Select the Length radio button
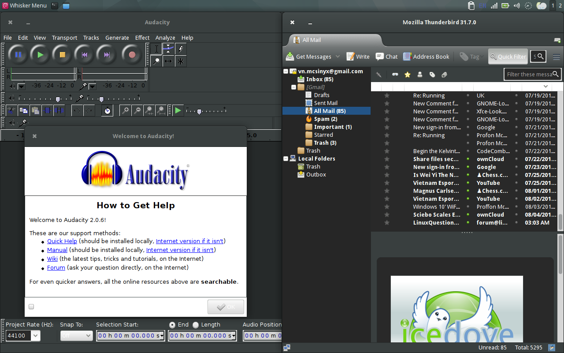The width and height of the screenshot is (564, 353). [x=196, y=324]
